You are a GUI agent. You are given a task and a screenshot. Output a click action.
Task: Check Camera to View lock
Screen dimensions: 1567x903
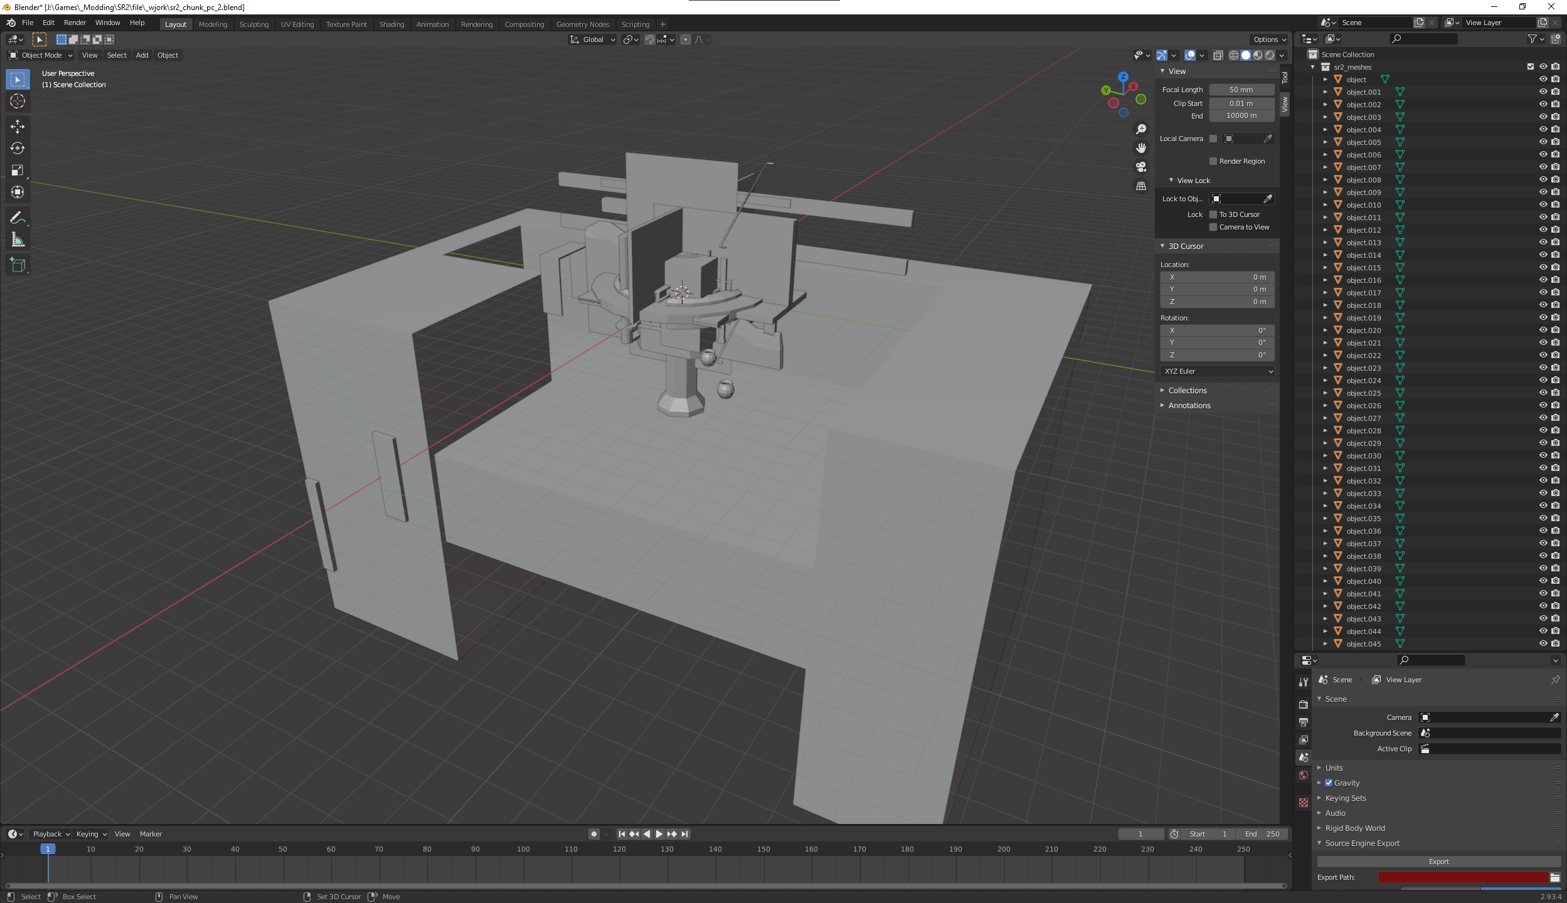tap(1213, 227)
